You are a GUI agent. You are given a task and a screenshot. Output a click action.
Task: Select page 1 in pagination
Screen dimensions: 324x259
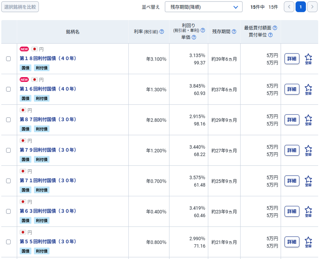click(301, 7)
